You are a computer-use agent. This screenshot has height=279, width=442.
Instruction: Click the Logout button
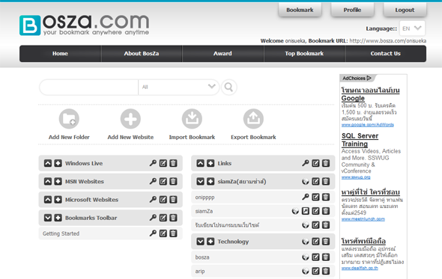point(405,10)
